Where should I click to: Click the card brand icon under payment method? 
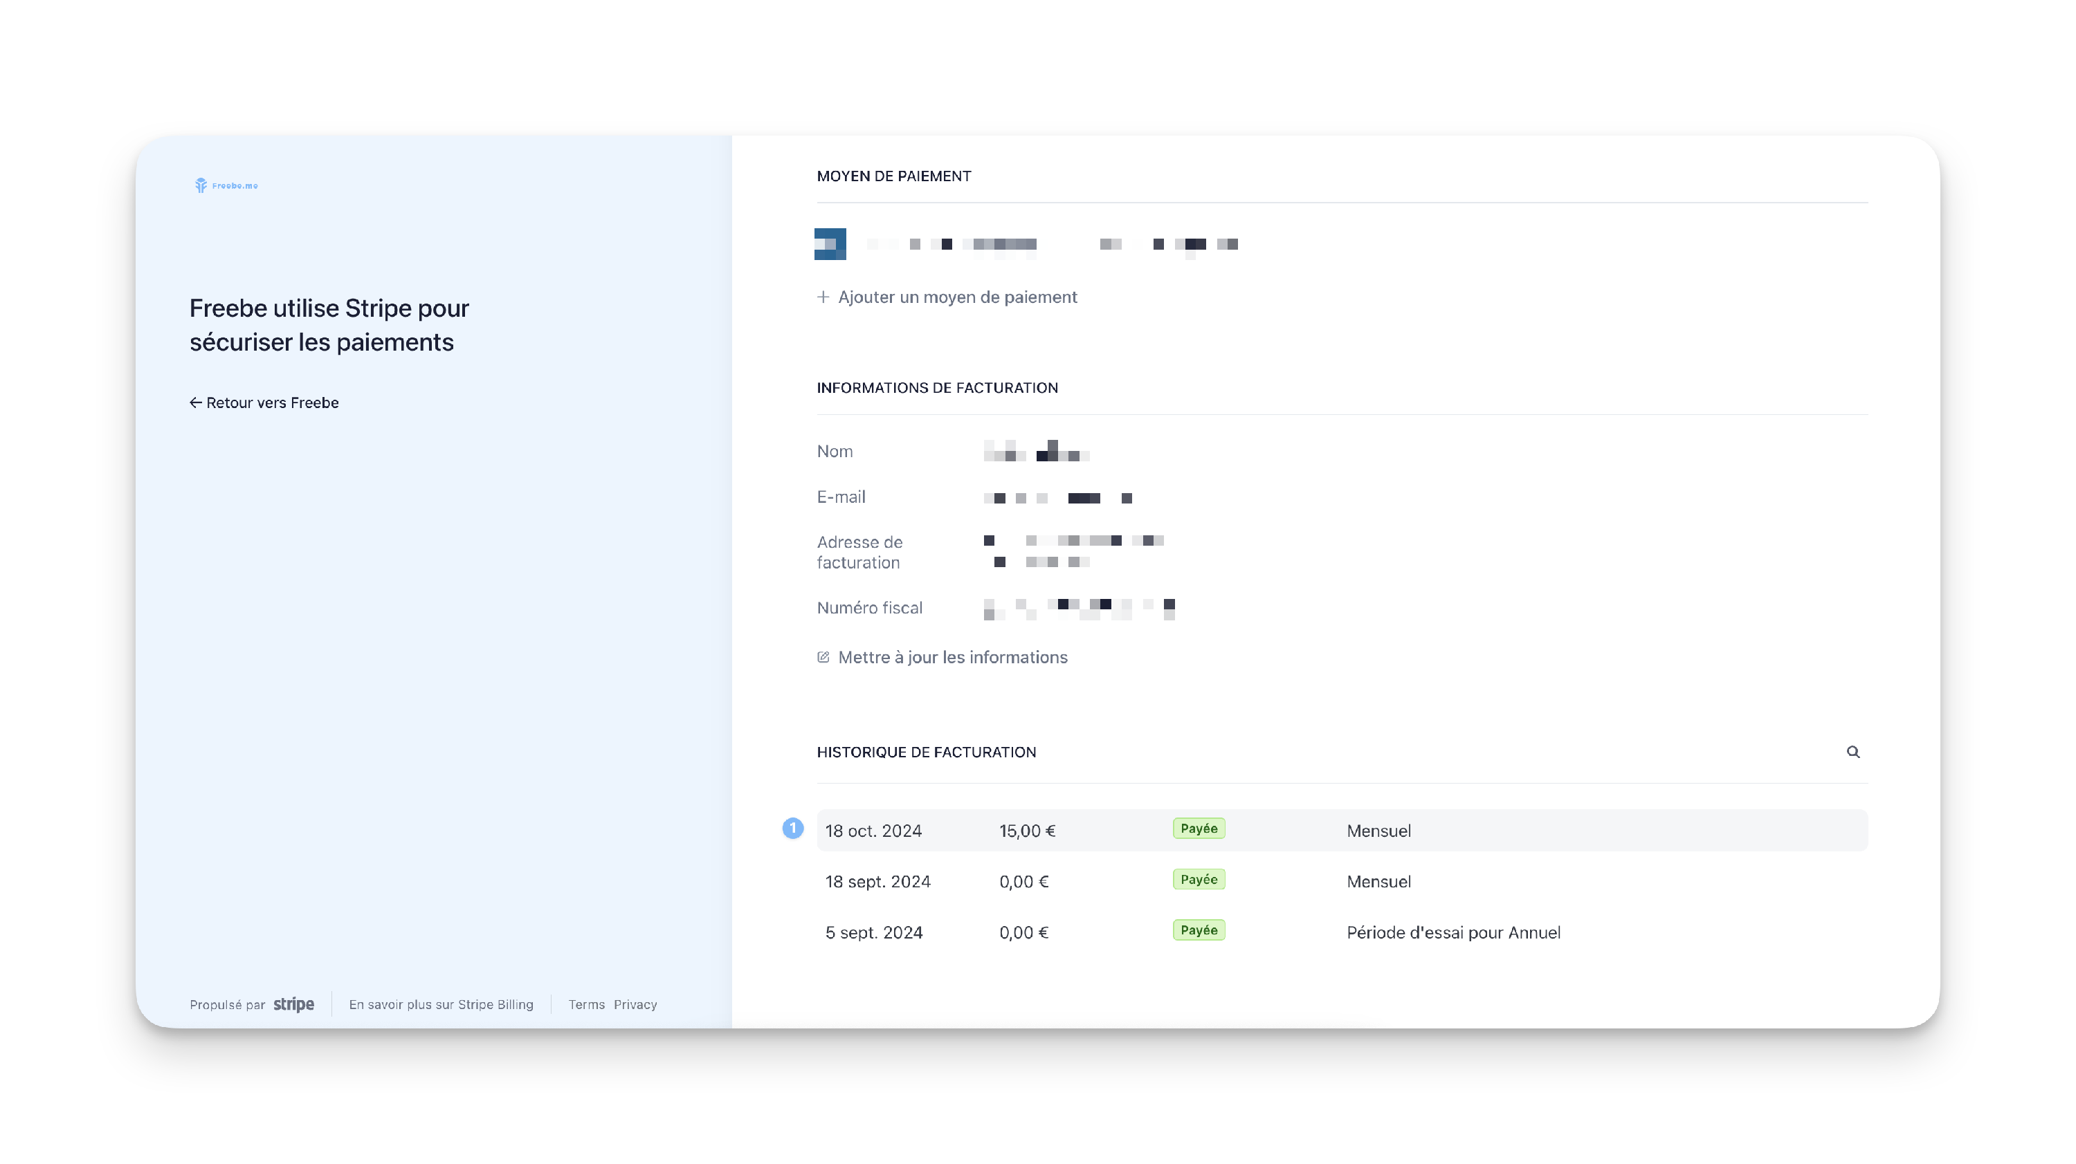(x=830, y=244)
